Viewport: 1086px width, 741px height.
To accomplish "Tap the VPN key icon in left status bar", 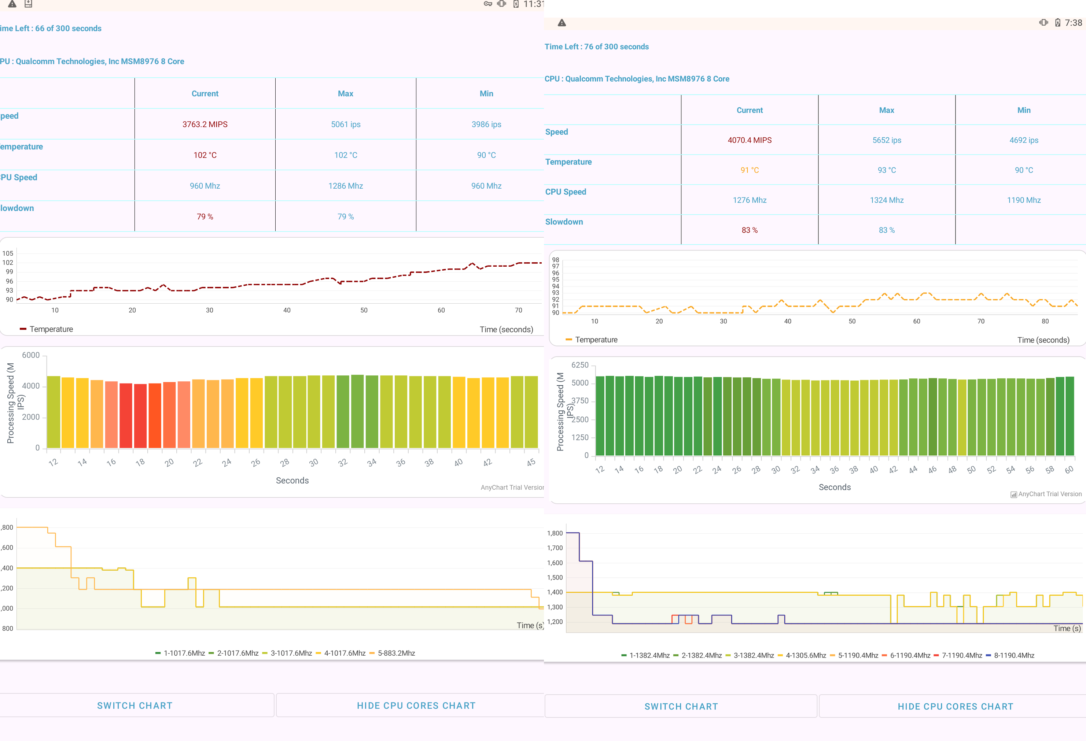I will (x=488, y=4).
